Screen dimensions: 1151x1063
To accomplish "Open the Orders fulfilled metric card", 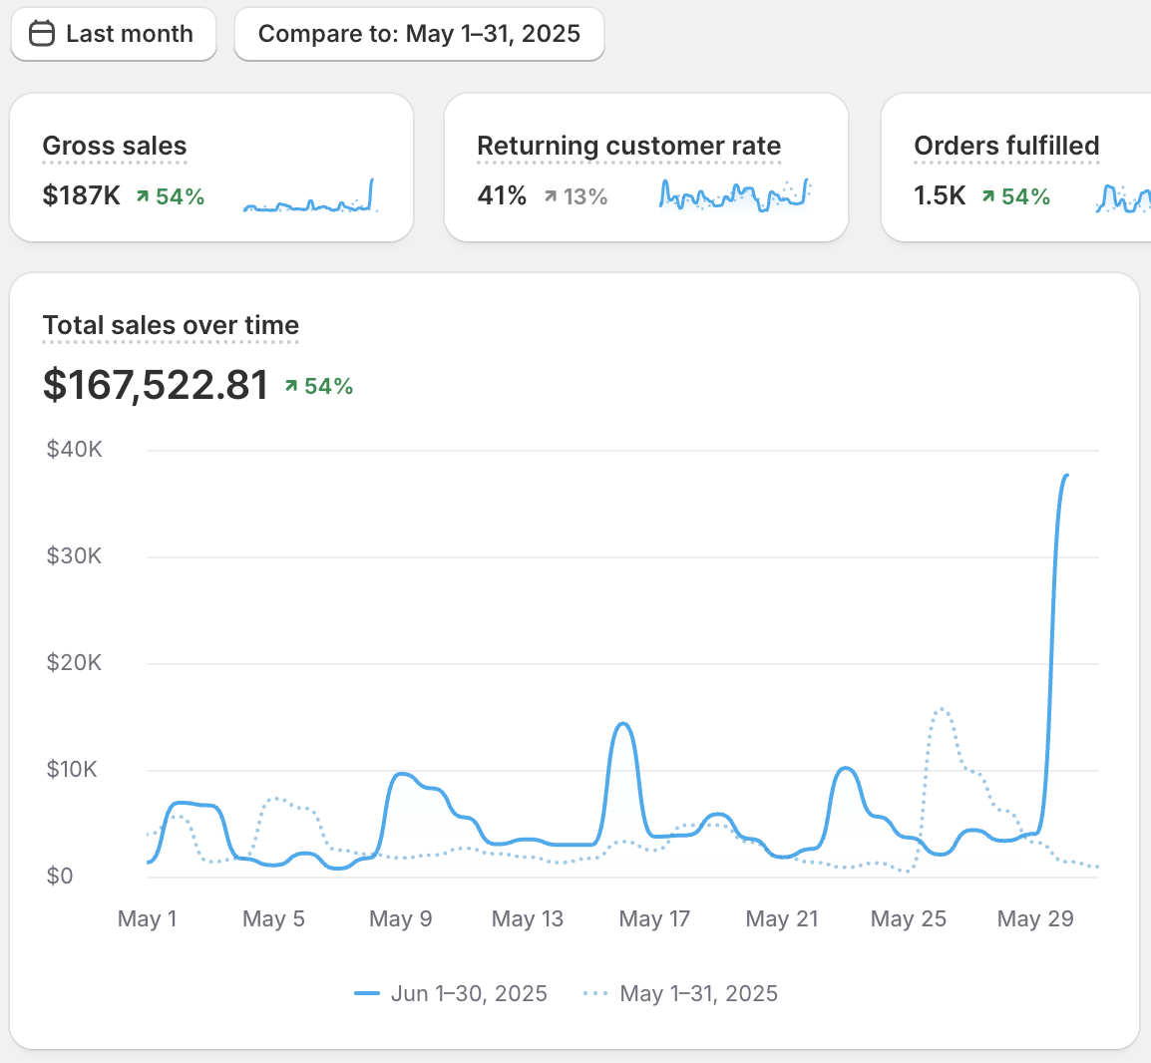I will (1016, 168).
